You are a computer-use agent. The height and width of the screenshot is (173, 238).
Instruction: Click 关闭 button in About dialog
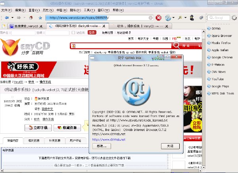[x=170, y=146]
